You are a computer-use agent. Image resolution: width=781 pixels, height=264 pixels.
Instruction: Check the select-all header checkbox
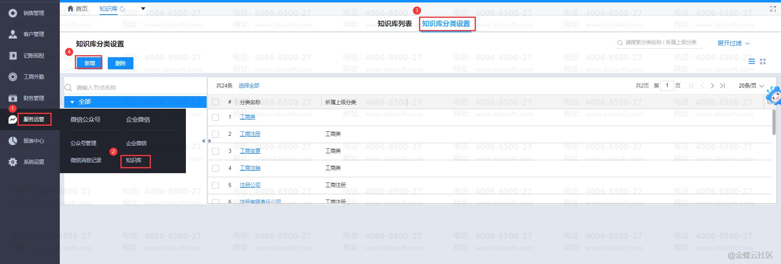coord(216,102)
